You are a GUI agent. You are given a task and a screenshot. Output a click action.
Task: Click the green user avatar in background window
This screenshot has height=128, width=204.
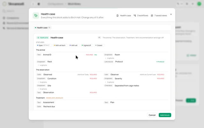[199, 4]
